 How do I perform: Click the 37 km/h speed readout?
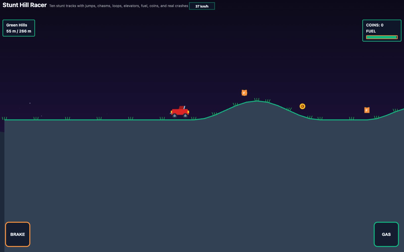(202, 6)
